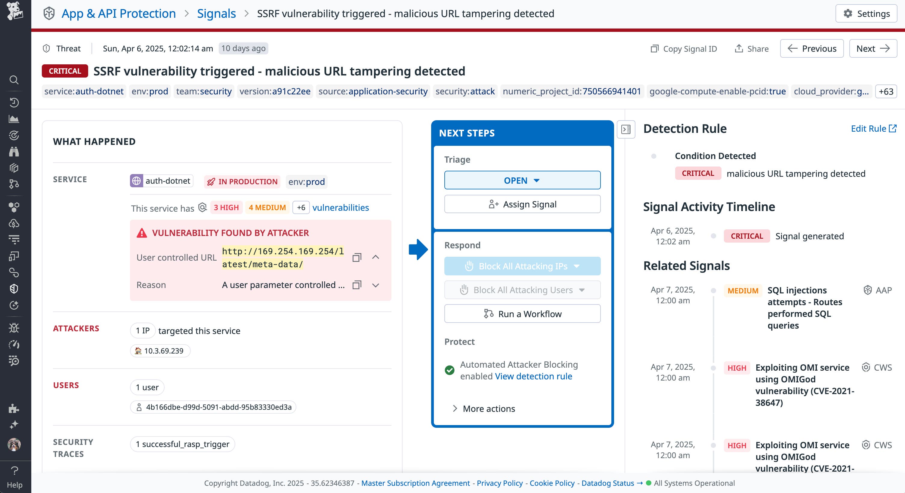This screenshot has width=905, height=493.
Task: Click the Share icon in the header
Action: [740, 48]
